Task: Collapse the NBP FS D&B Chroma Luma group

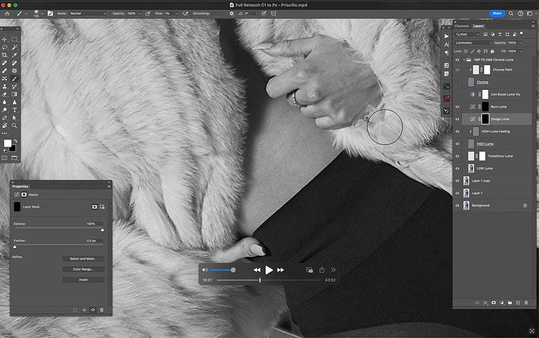Action: (x=464, y=59)
